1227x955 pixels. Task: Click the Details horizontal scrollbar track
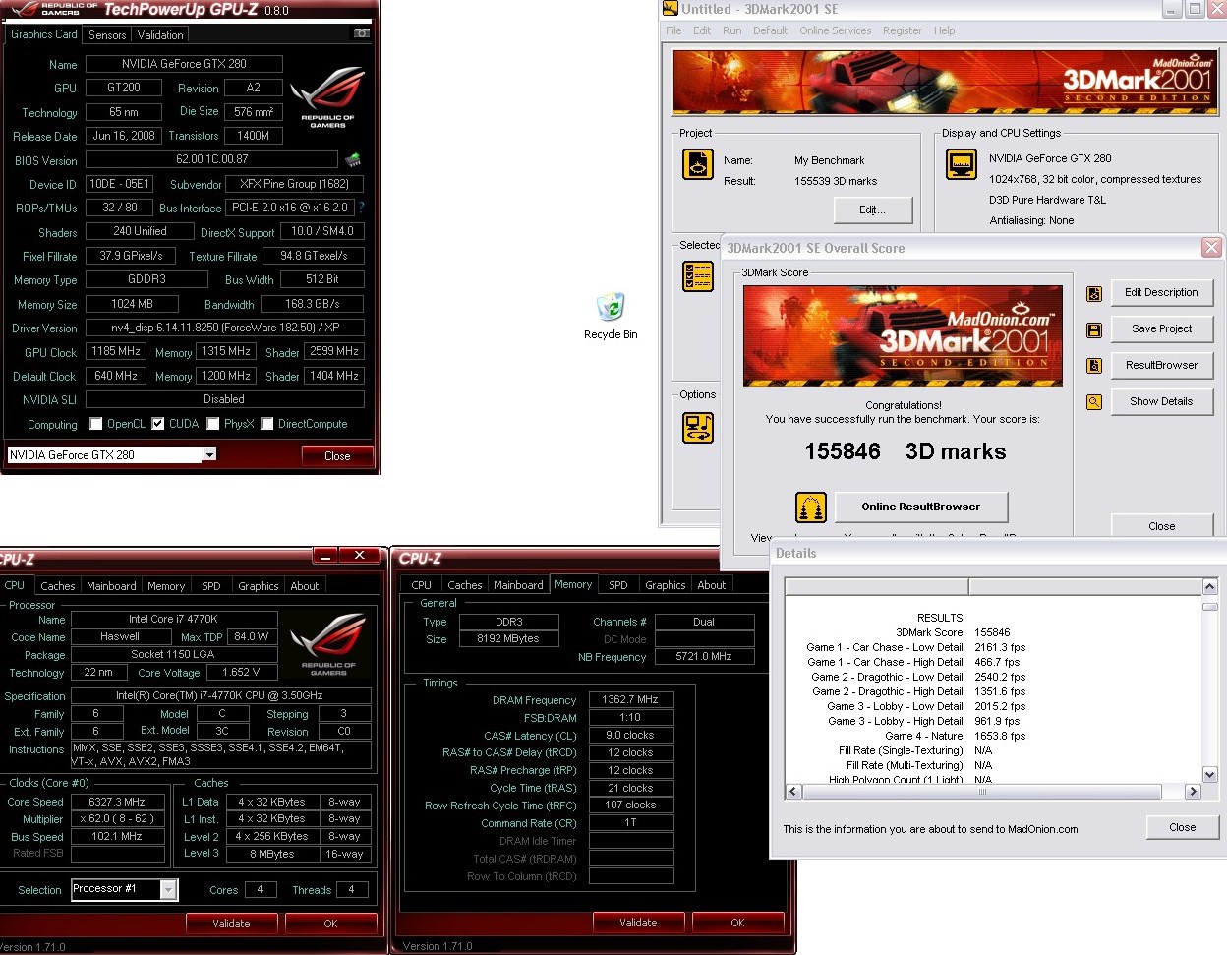coord(993,791)
